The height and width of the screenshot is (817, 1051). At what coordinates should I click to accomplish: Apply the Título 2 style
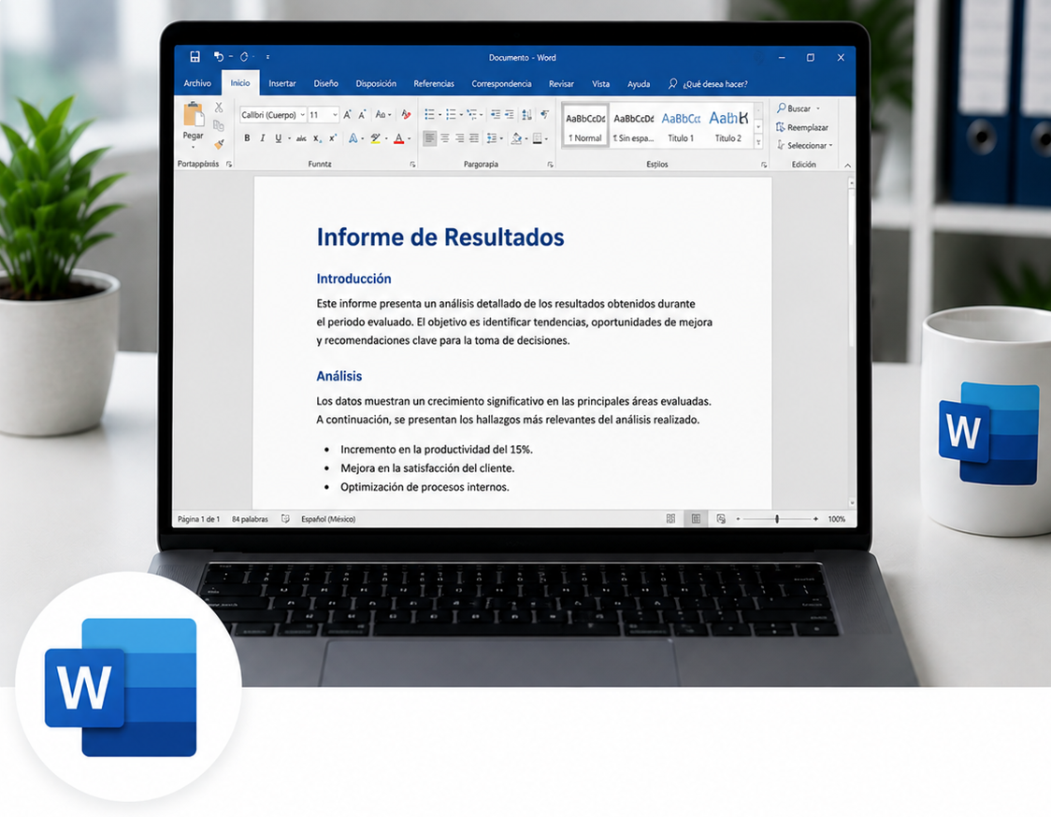coord(728,127)
